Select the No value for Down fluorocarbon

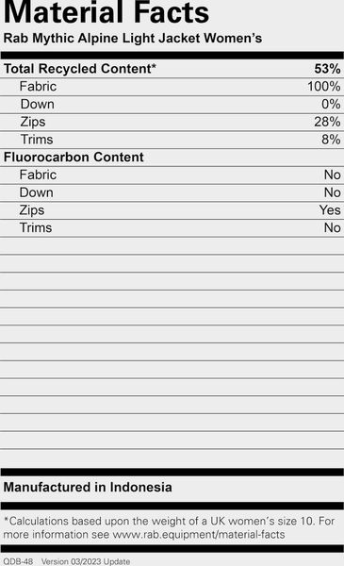(332, 192)
